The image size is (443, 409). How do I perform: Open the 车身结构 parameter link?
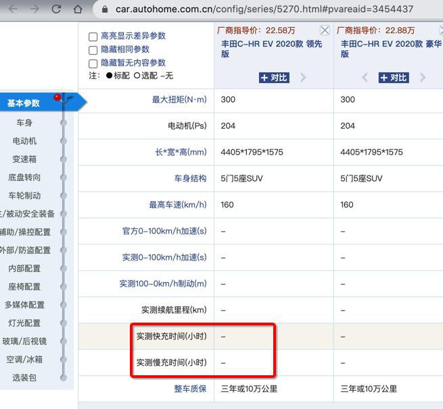[x=191, y=178]
